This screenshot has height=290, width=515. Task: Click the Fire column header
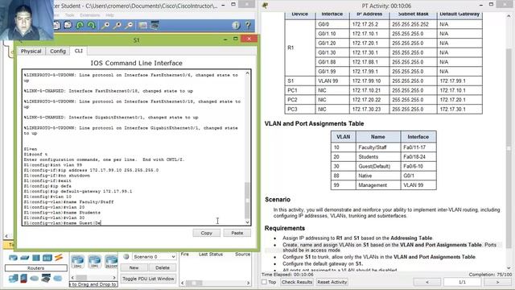[184, 255]
